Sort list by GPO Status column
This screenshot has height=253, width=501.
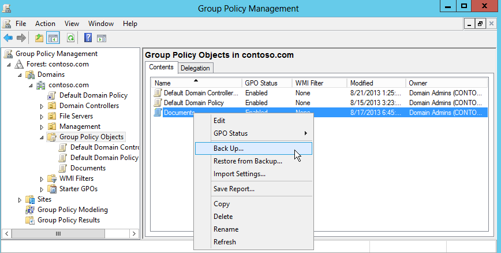pos(267,83)
